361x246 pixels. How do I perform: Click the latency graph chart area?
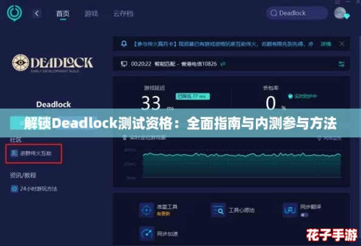click(x=241, y=165)
